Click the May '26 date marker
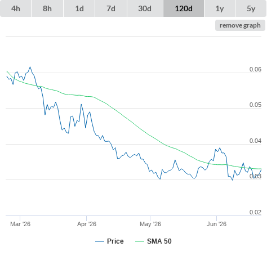The height and width of the screenshot is (256, 267). (150, 224)
